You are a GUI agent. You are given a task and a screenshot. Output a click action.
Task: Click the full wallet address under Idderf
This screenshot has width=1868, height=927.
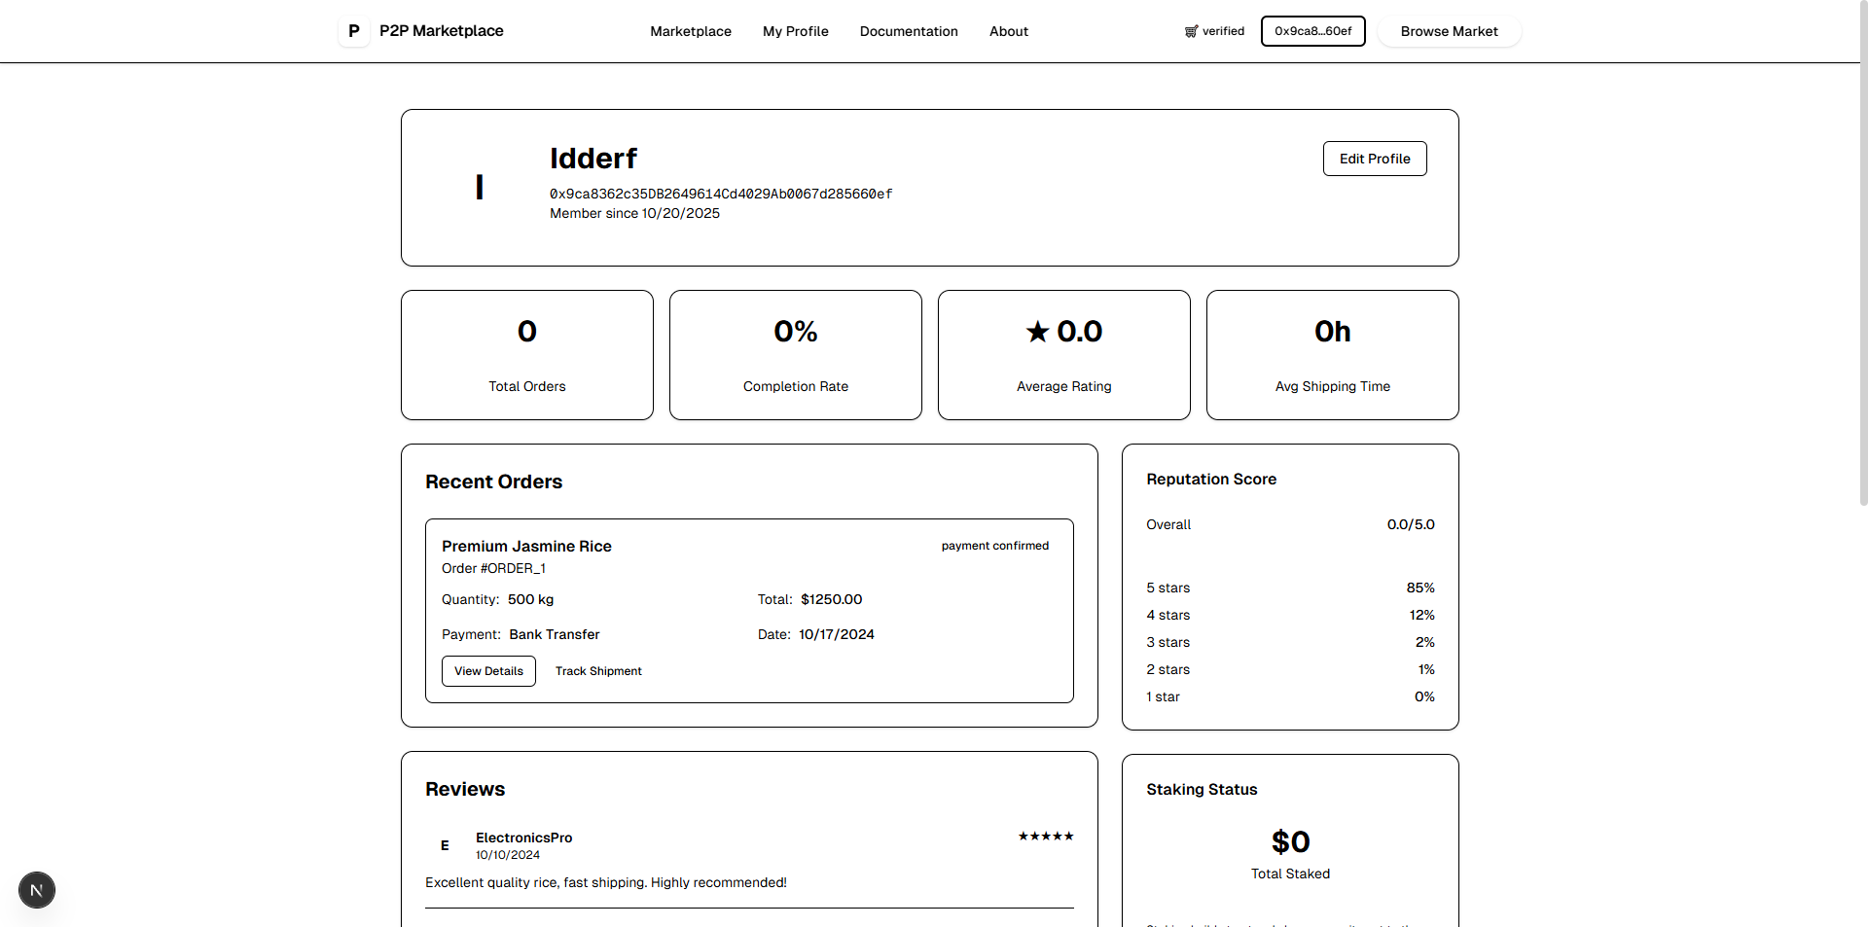click(x=721, y=194)
